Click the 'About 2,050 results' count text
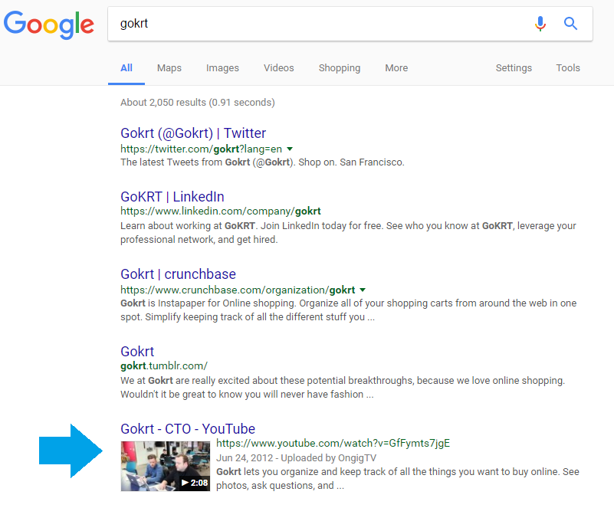 (x=198, y=103)
